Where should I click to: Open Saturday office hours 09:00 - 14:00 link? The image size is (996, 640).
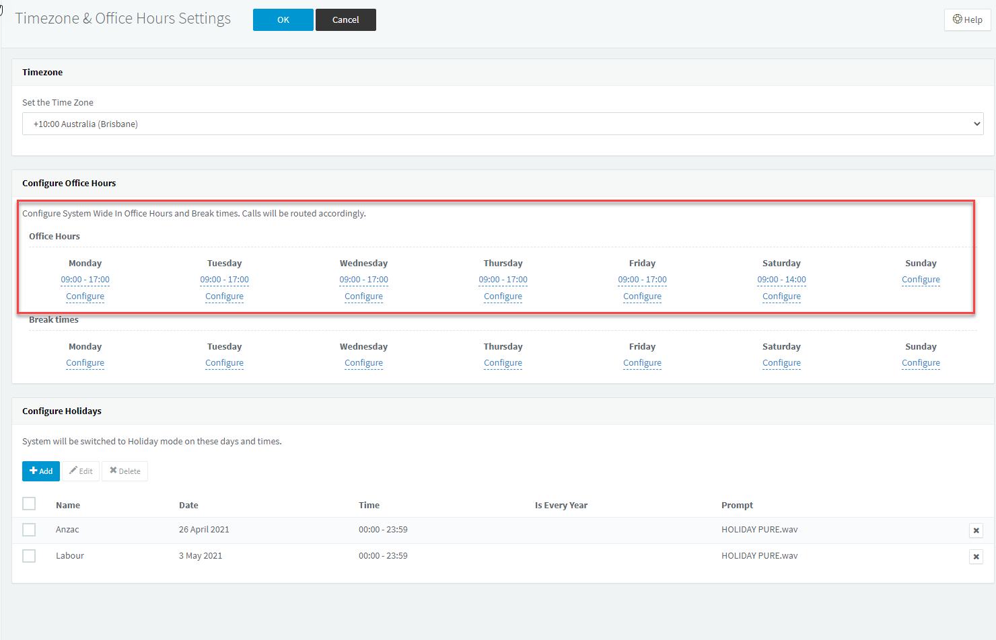tap(782, 280)
